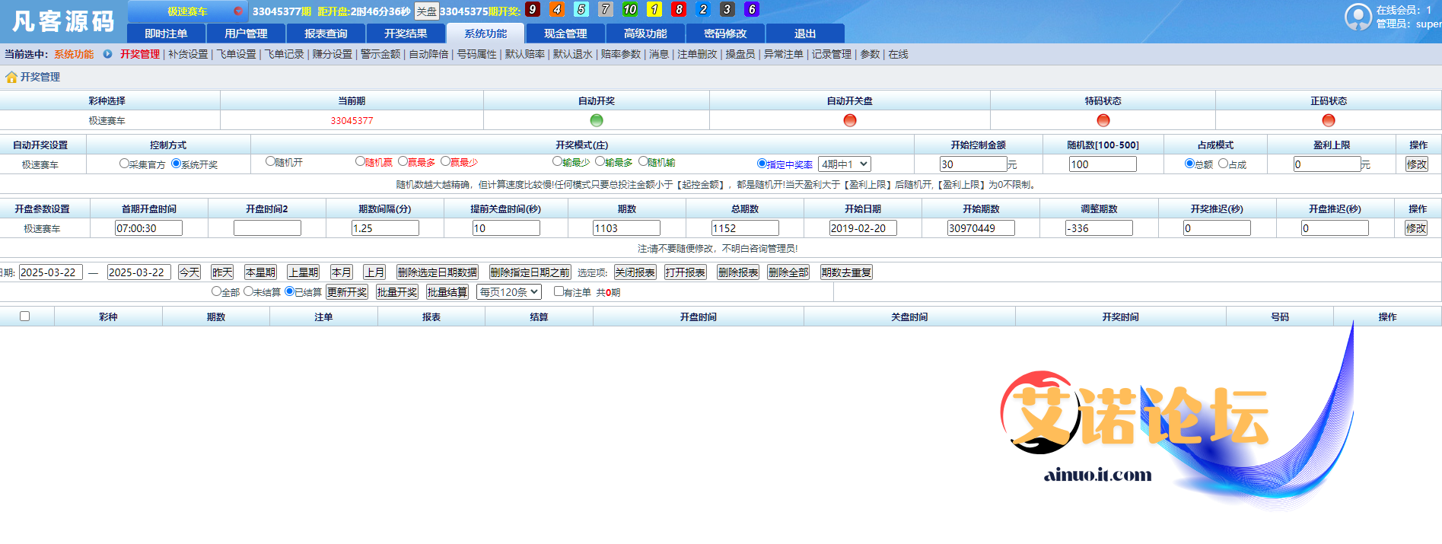Filter by 未结算 status
This screenshot has height=544, width=1442.
point(248,291)
